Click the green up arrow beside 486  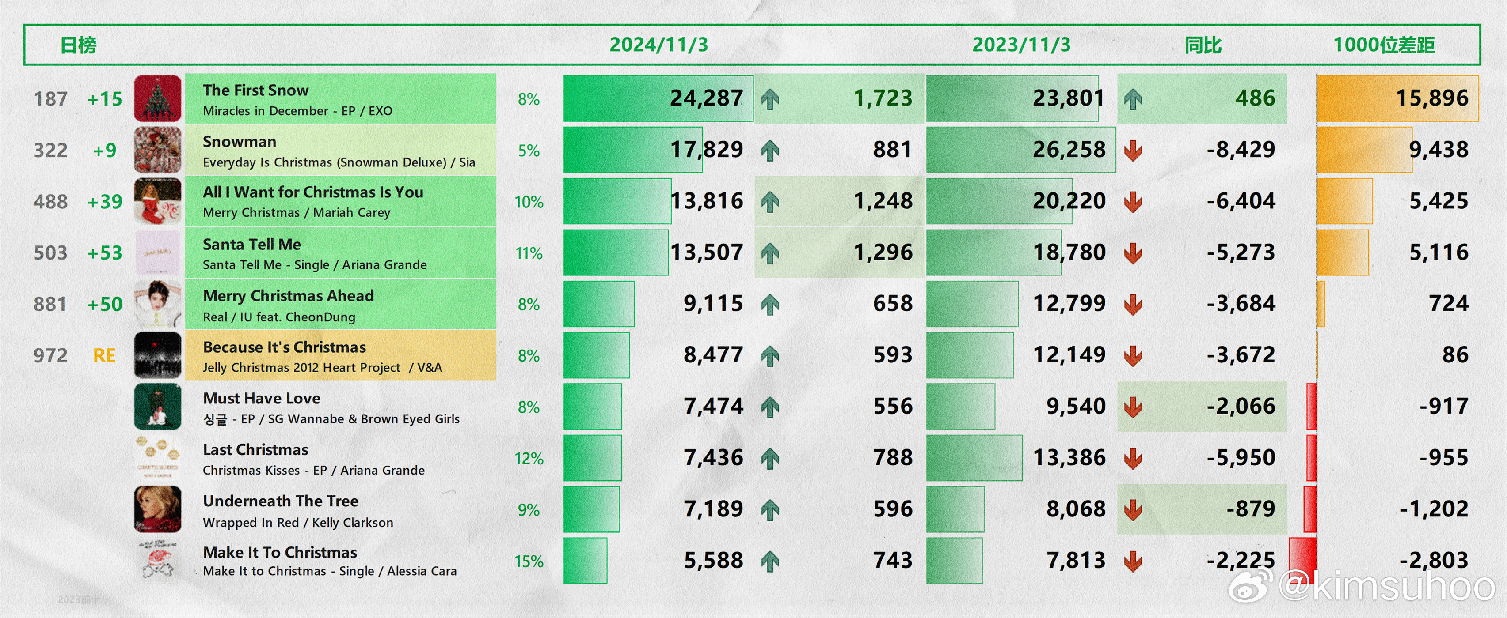[1133, 99]
